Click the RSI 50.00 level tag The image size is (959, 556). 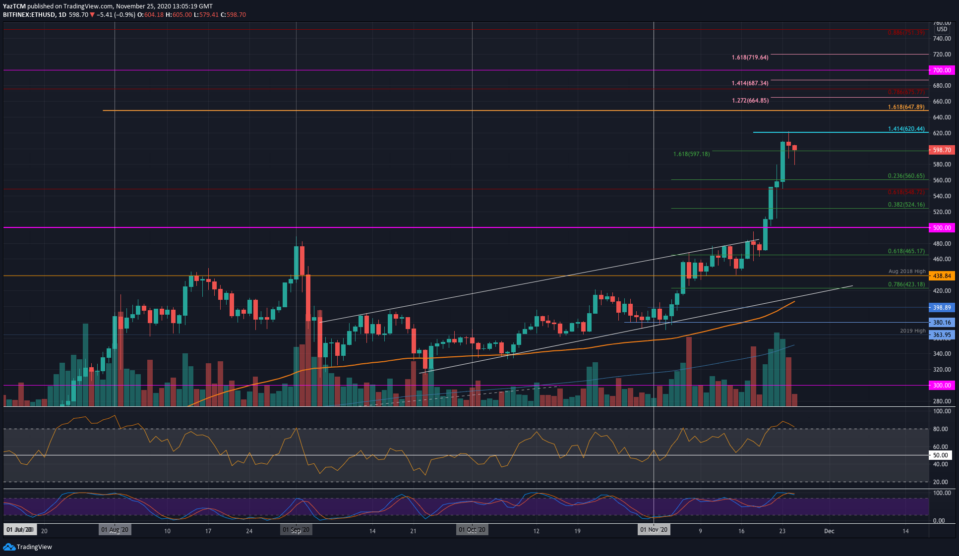tap(941, 455)
